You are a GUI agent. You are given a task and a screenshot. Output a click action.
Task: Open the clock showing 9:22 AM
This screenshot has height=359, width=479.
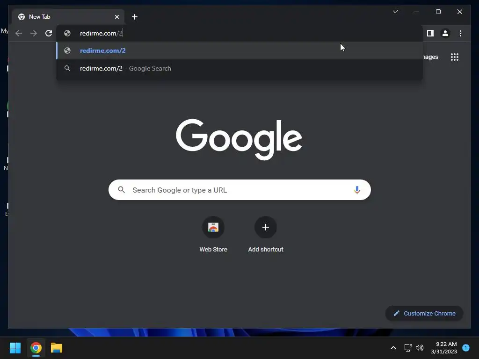coord(444,348)
